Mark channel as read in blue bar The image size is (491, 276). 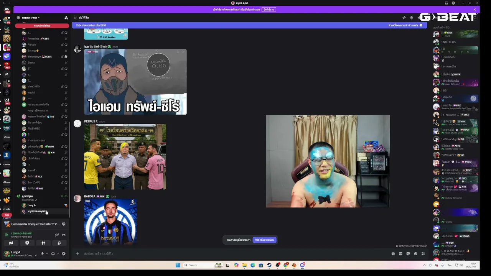coord(405,25)
